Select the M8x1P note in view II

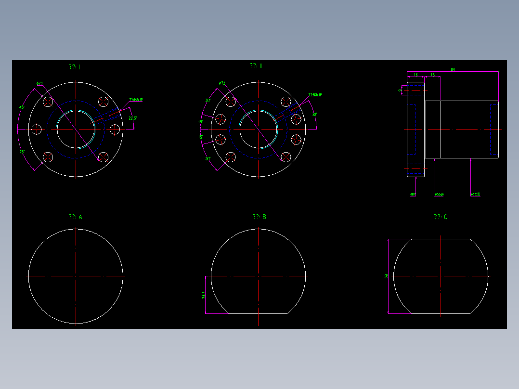(315, 95)
